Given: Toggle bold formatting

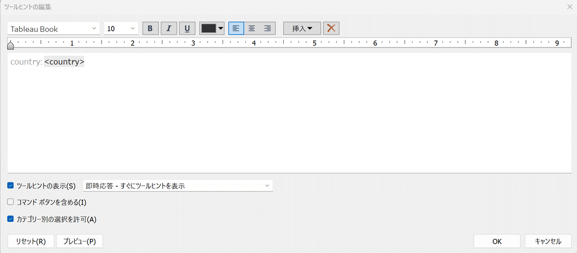Looking at the screenshot, I should click(150, 28).
